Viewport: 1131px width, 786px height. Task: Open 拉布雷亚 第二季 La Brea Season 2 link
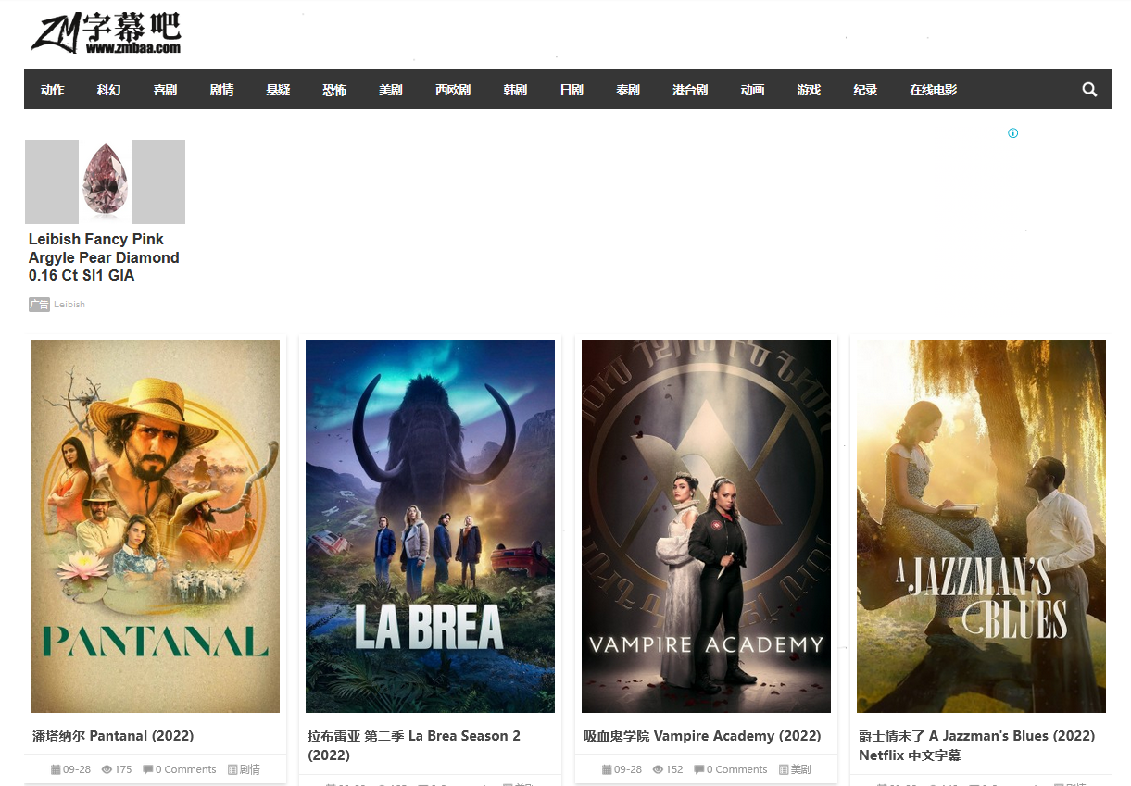coord(414,745)
